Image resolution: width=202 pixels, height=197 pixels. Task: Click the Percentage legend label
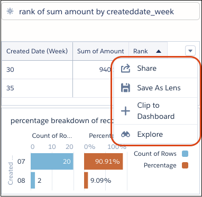160,165
